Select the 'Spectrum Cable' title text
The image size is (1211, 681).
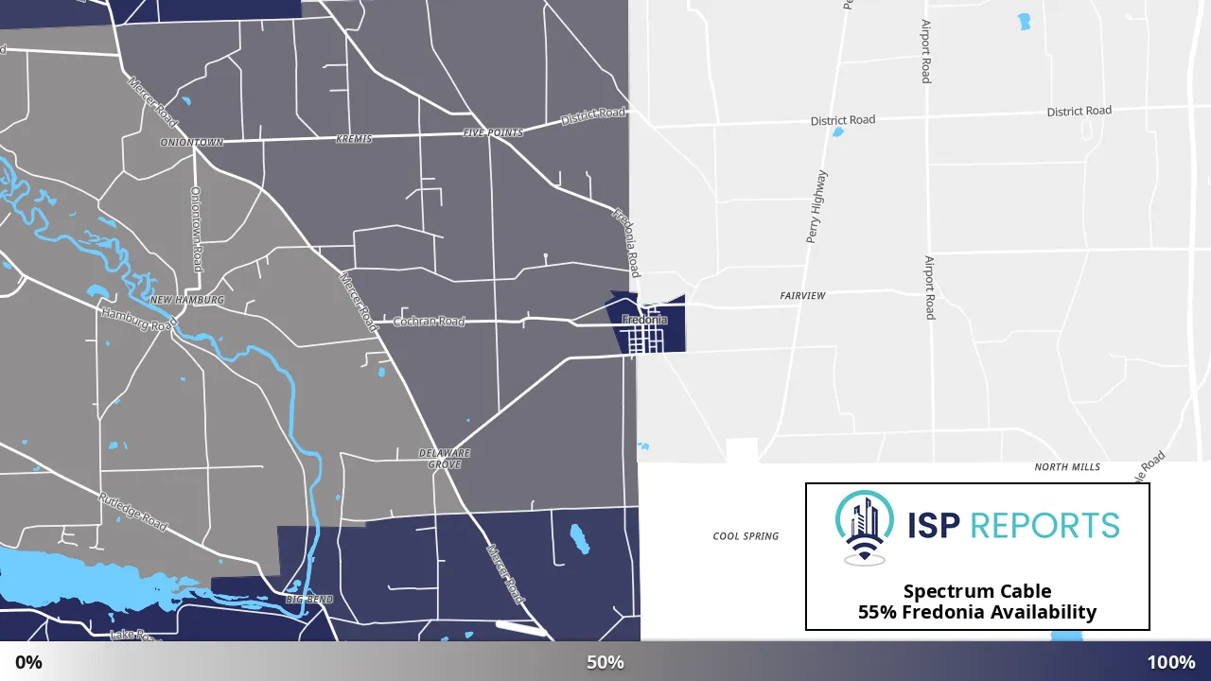[977, 592]
